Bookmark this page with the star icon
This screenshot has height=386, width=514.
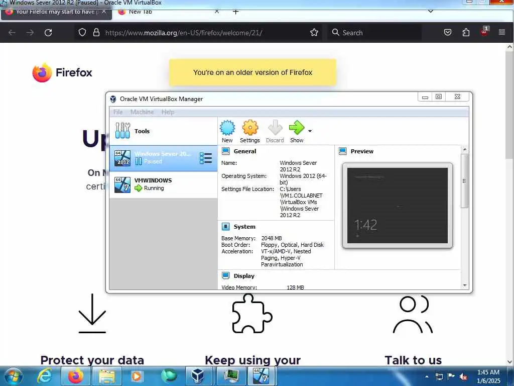[x=314, y=33]
